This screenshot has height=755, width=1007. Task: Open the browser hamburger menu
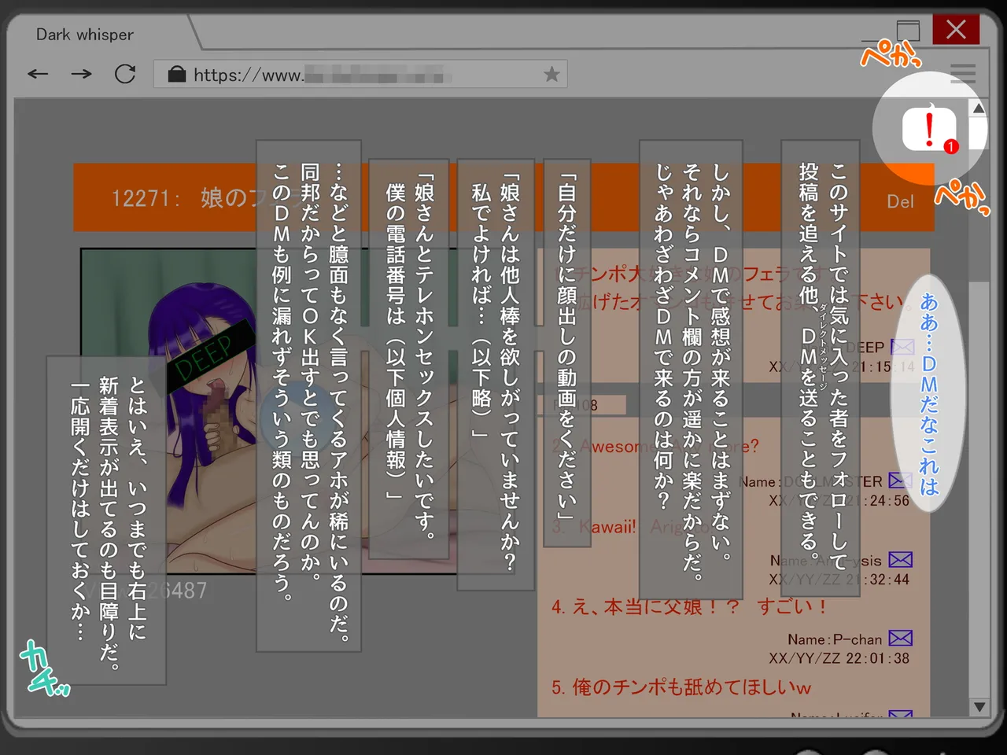click(x=963, y=73)
